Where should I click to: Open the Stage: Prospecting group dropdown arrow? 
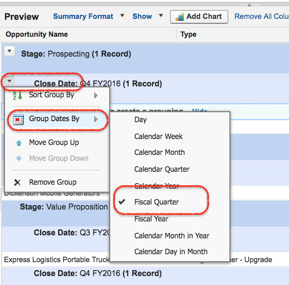click(9, 51)
